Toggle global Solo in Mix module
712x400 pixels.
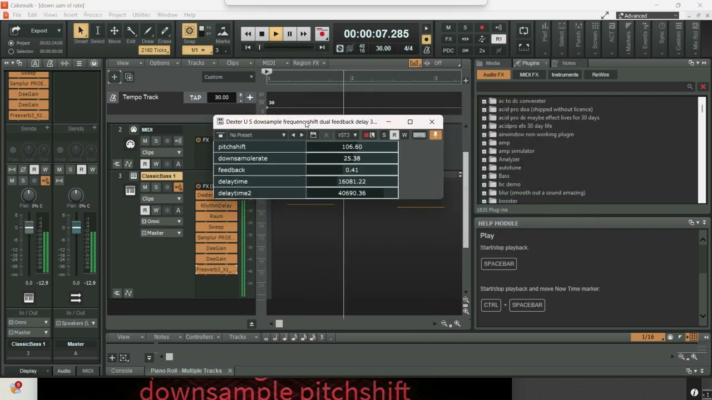[465, 28]
